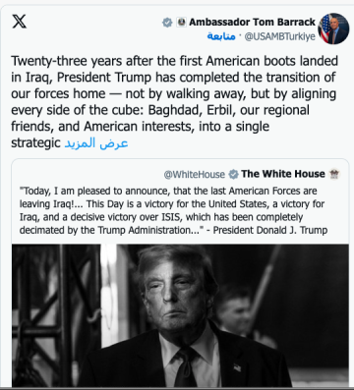Click the main tweet text about Iraq
The height and width of the screenshot is (390, 354).
(174, 101)
